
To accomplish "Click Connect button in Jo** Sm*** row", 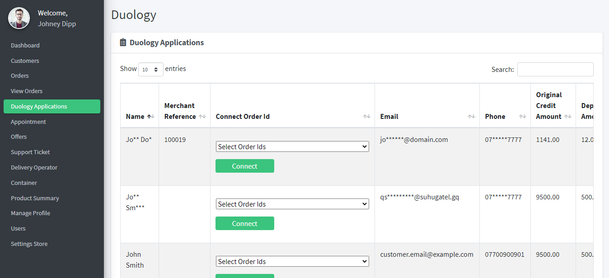I will 245,223.
